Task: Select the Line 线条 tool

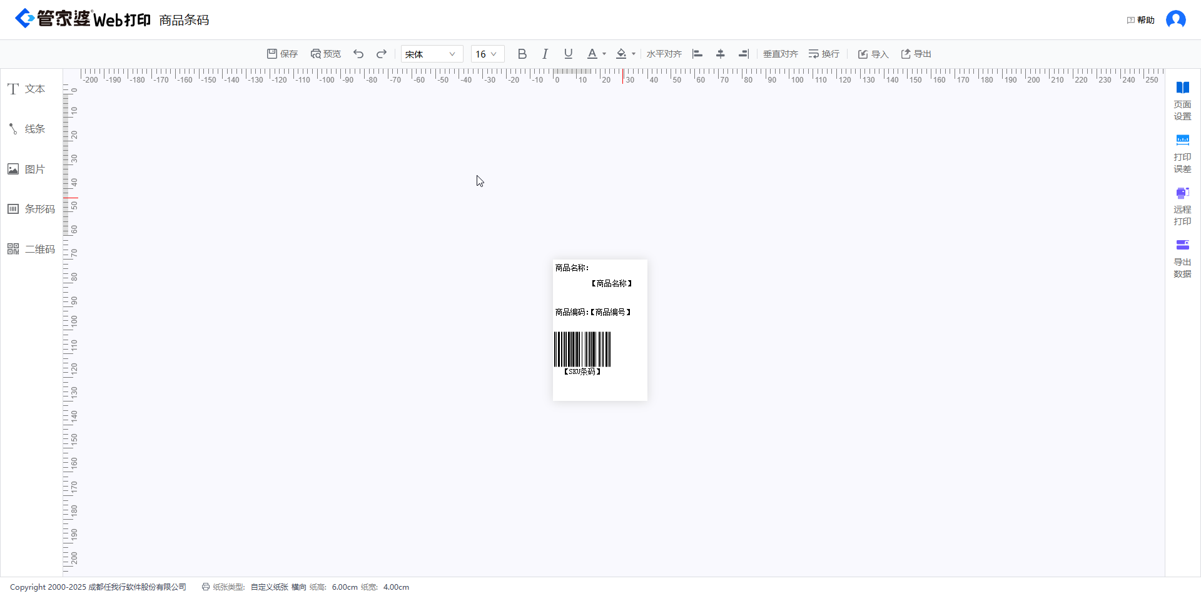Action: (x=26, y=129)
